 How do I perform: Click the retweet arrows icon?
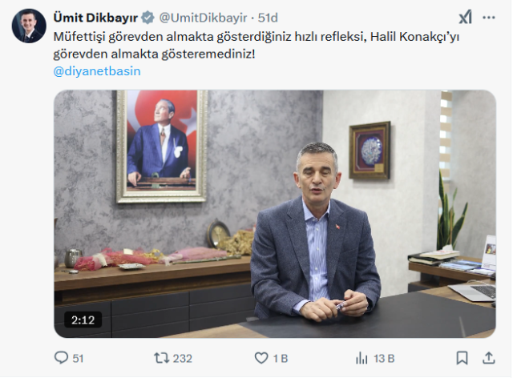[162, 358]
